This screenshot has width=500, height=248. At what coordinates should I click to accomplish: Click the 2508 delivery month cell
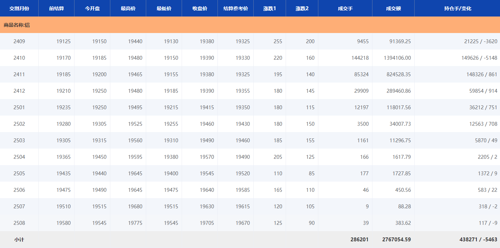point(19,223)
